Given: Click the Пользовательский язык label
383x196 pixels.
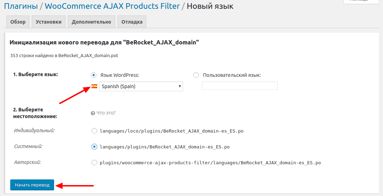Looking at the screenshot, I should pos(232,75).
